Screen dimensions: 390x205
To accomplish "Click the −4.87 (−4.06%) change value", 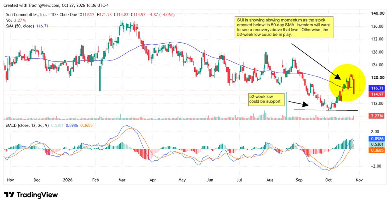I will point(161,15).
